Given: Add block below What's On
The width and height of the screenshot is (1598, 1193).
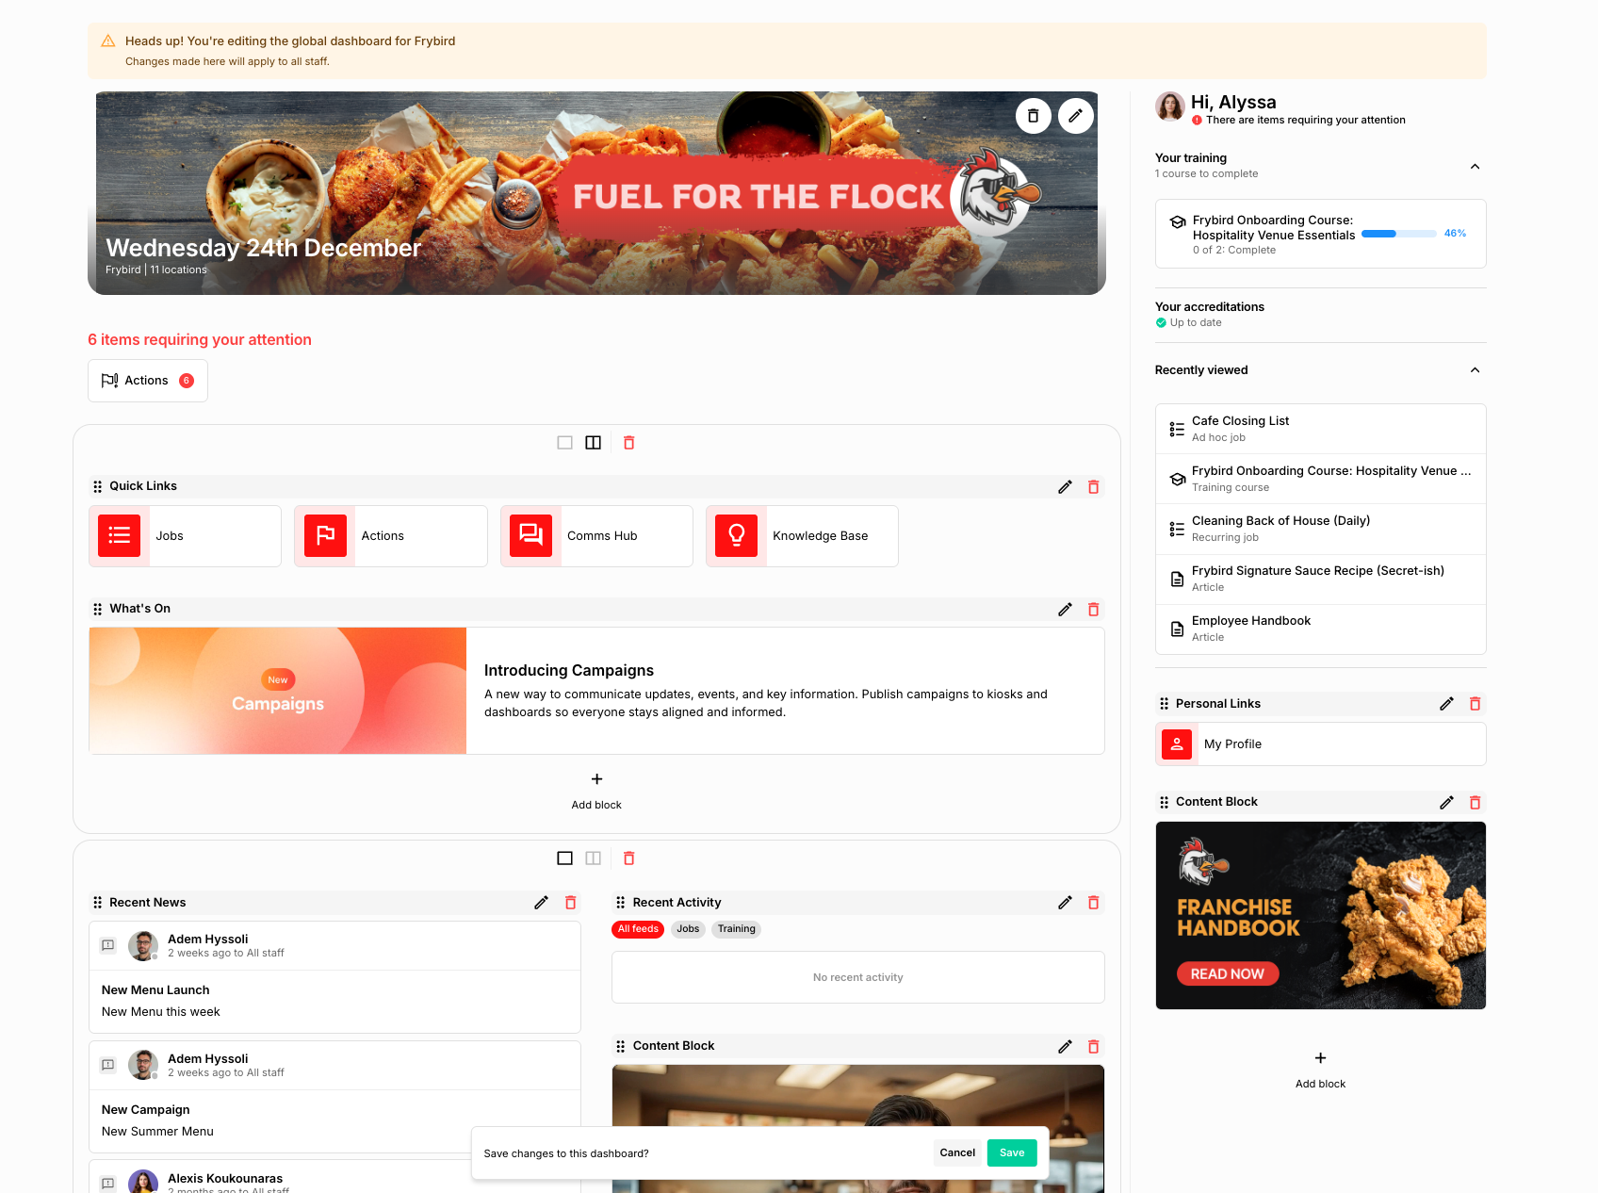Looking at the screenshot, I should pyautogui.click(x=596, y=792).
